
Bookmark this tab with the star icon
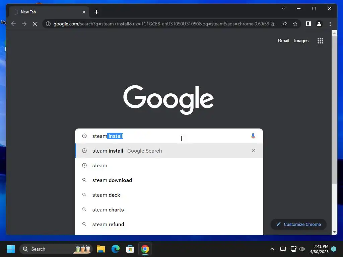295,24
